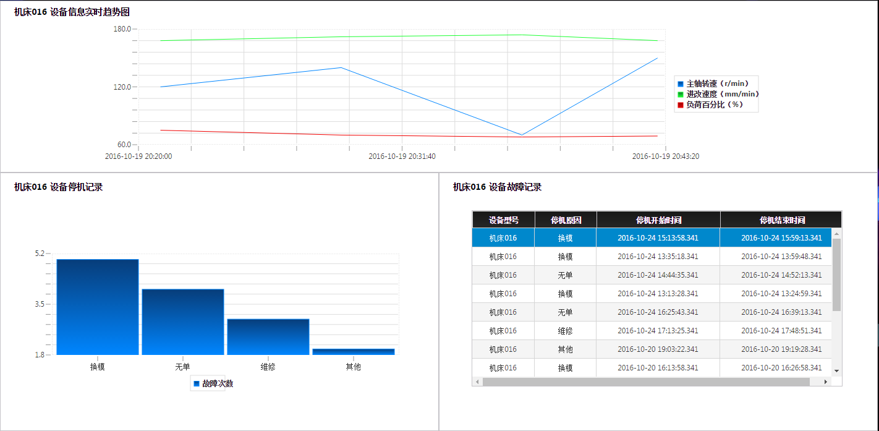Image resolution: width=879 pixels, height=431 pixels.
Task: Click the 其他 cell in the fault table
Action: pos(565,349)
